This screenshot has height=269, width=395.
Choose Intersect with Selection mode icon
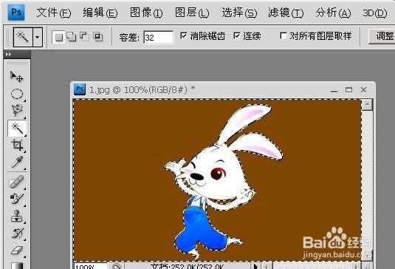97,37
